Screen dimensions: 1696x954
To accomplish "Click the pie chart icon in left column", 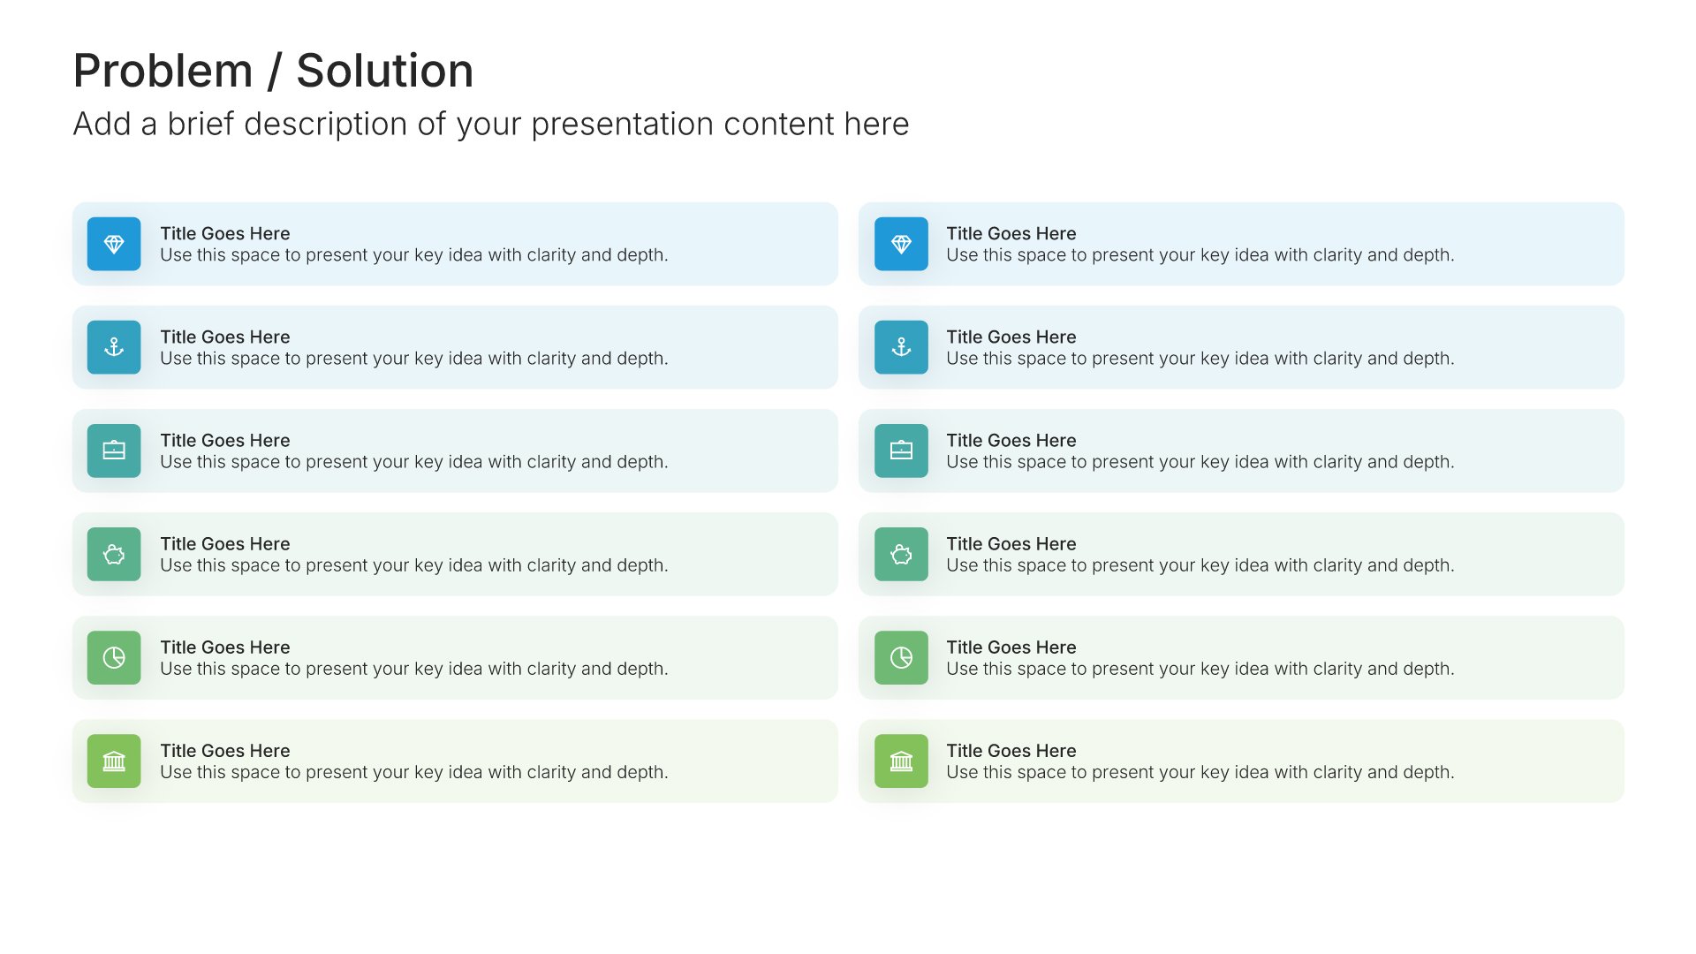I will 114,657.
